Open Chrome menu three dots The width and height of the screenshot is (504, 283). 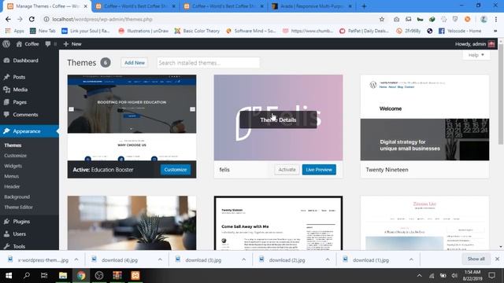(496, 19)
